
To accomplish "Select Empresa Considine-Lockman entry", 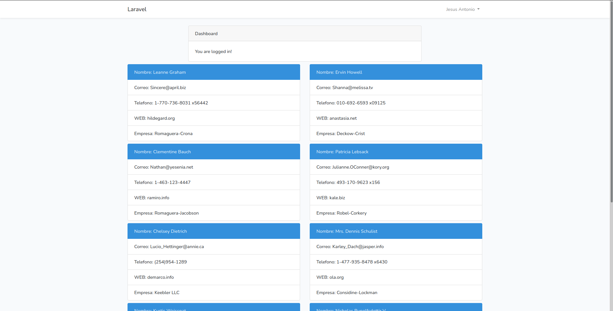I will 347,292.
